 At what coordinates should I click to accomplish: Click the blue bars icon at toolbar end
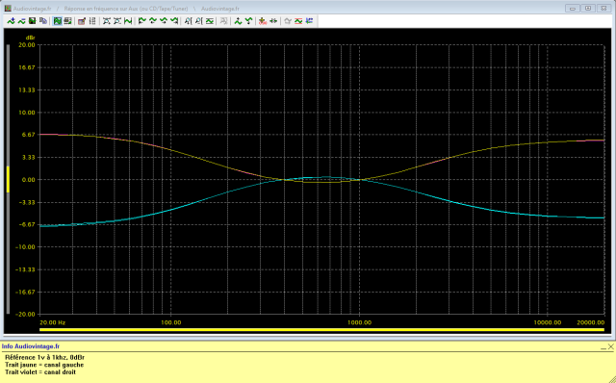click(310, 21)
